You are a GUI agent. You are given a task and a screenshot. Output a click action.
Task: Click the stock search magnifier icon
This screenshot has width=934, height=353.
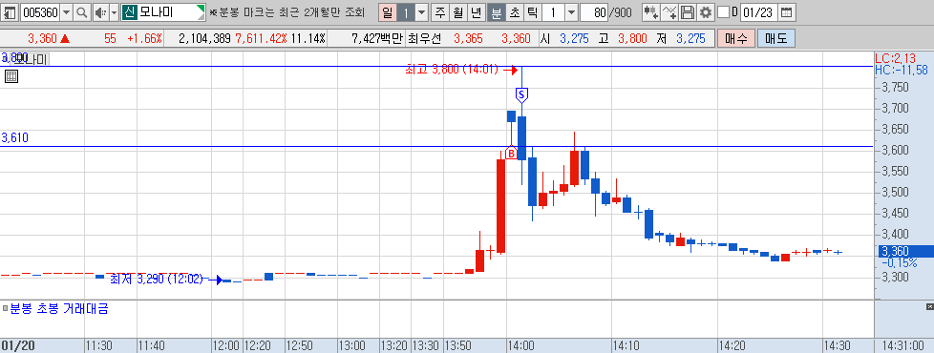pos(82,11)
